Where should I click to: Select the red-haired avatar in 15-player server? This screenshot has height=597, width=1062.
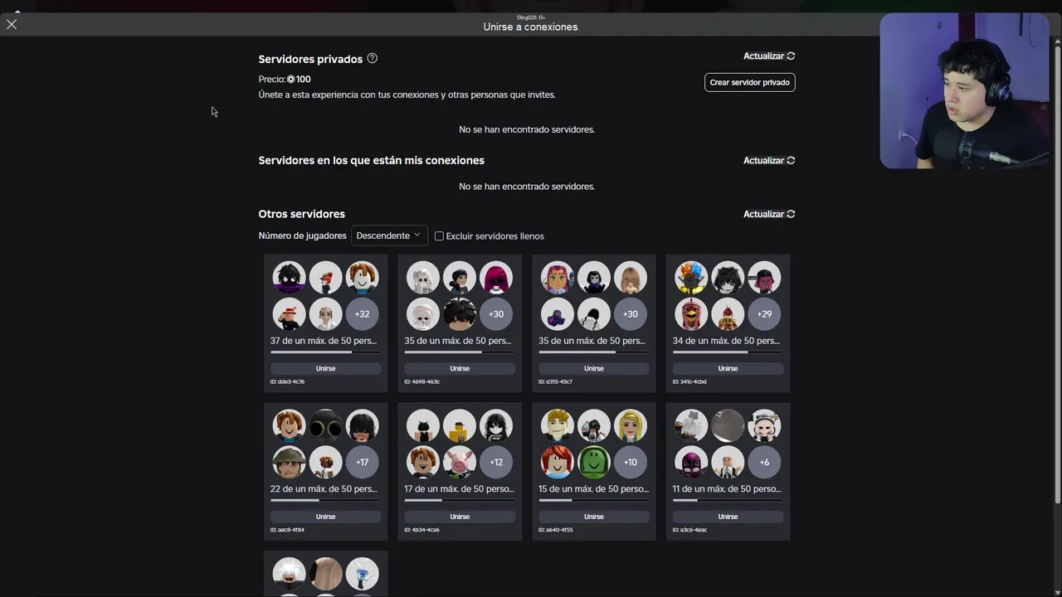(x=558, y=463)
